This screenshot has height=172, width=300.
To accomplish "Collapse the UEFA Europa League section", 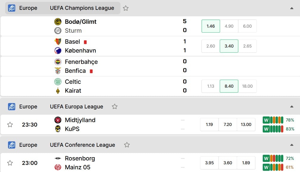I will tap(292, 106).
